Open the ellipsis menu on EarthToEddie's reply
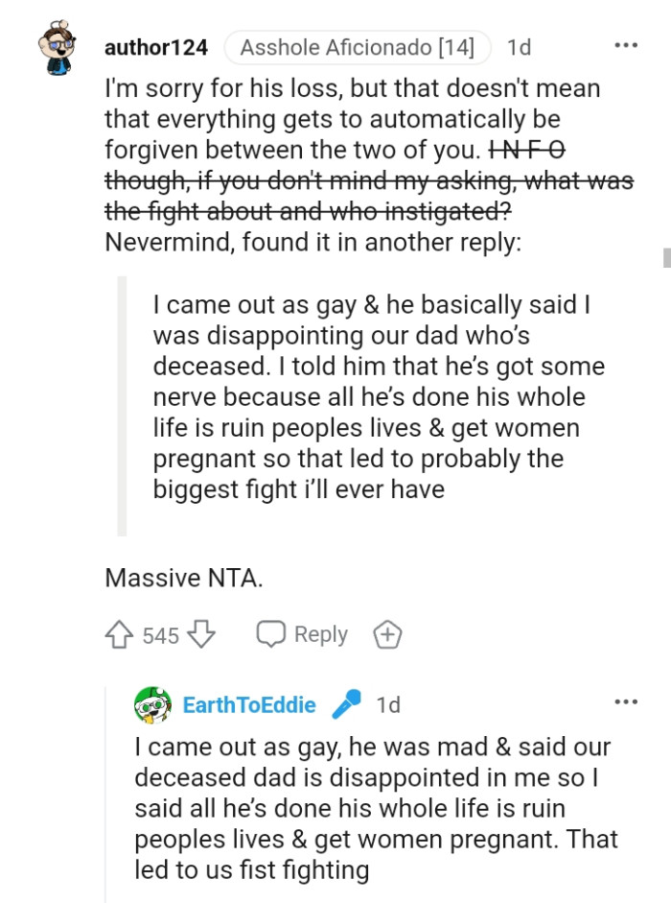The width and height of the screenshot is (671, 903). 626,703
